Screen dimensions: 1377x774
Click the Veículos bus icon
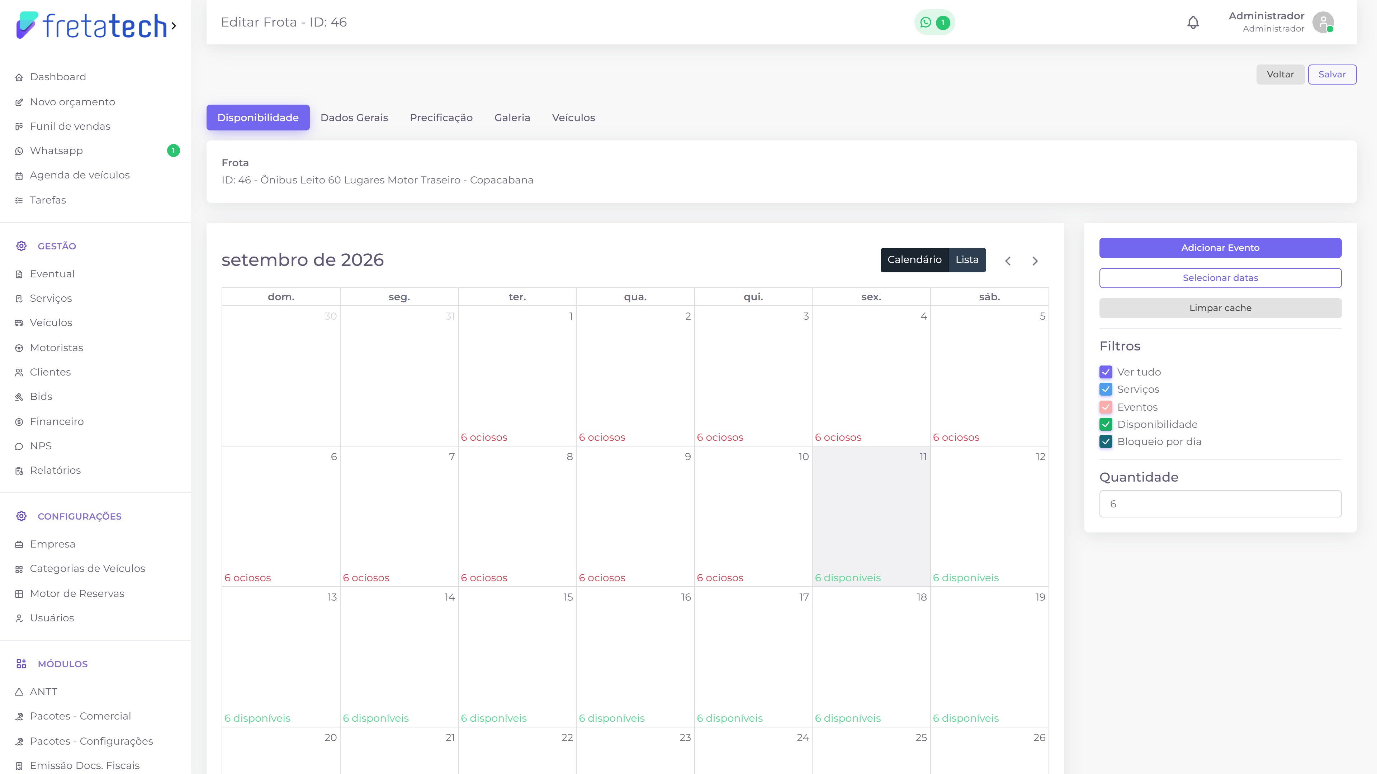(x=19, y=323)
